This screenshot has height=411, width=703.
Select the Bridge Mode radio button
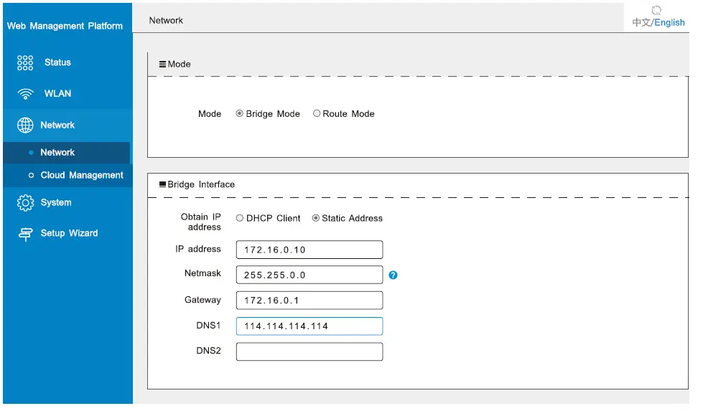pos(240,113)
